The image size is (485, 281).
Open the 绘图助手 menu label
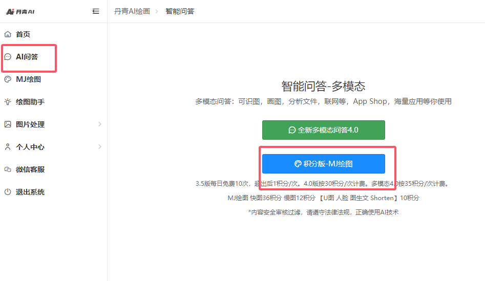tap(30, 102)
